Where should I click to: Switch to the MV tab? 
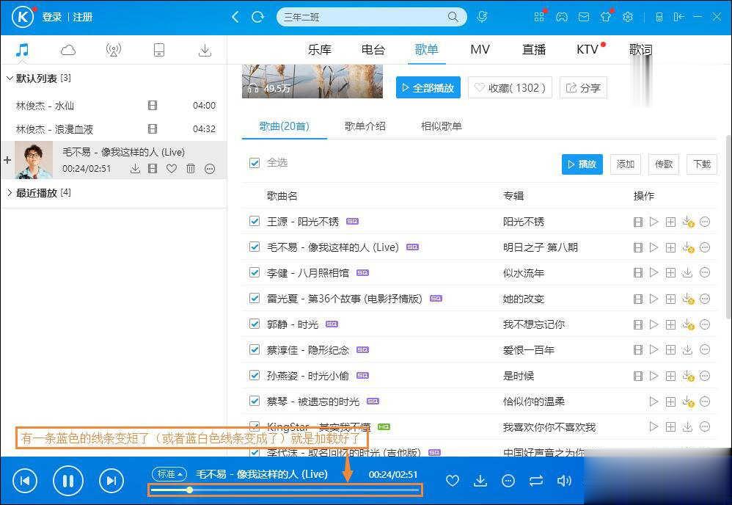tap(480, 49)
